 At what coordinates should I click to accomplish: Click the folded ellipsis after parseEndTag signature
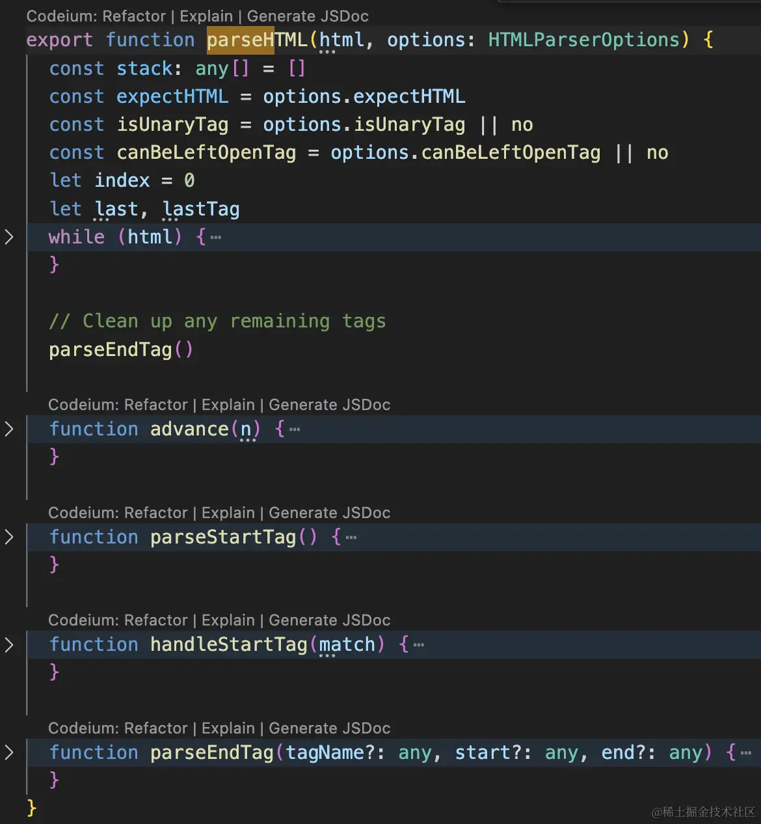click(746, 753)
